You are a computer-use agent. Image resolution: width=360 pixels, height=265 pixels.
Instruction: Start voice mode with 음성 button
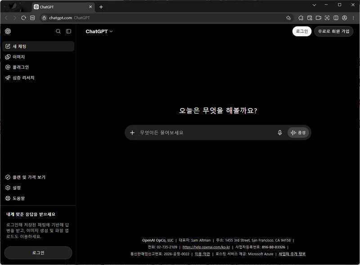point(298,133)
